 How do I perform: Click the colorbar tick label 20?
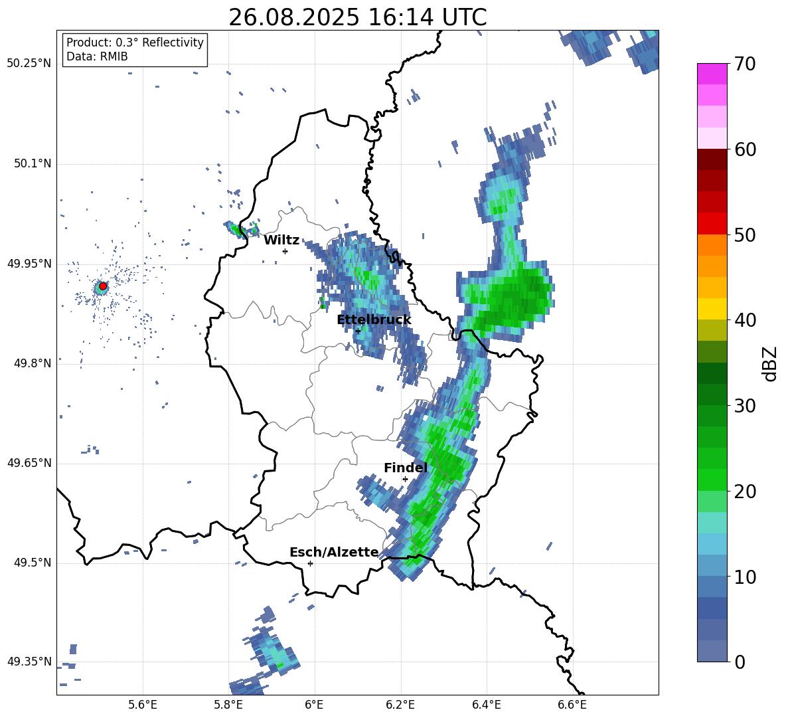(745, 492)
